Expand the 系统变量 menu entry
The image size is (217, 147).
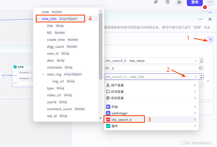coord(151,98)
